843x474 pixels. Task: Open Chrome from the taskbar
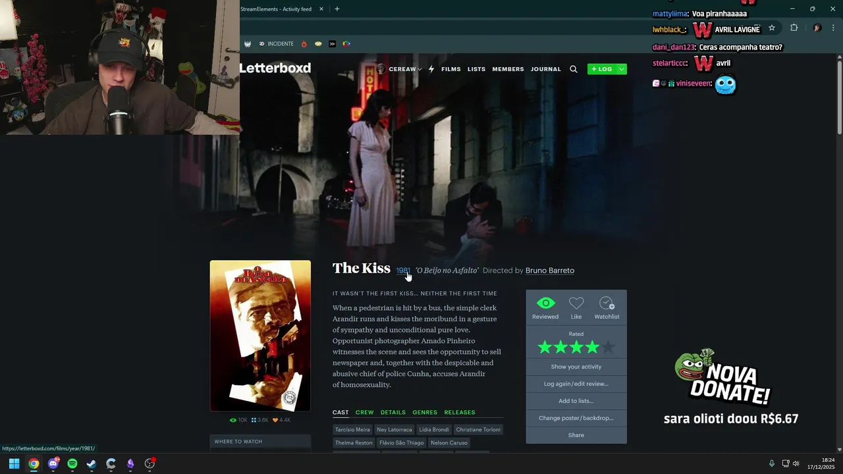(34, 463)
